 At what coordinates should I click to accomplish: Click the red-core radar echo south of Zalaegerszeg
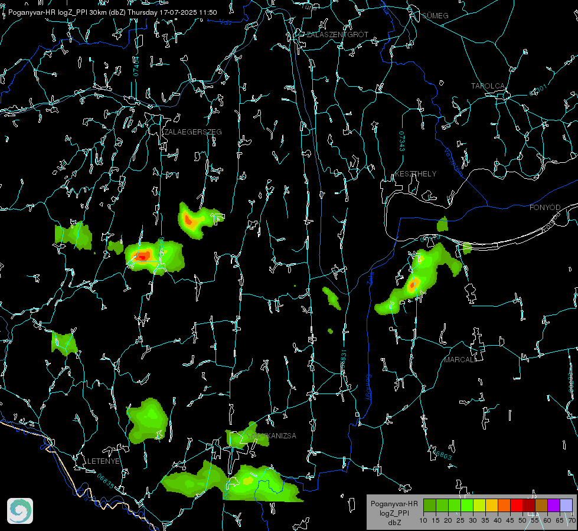coord(155,257)
